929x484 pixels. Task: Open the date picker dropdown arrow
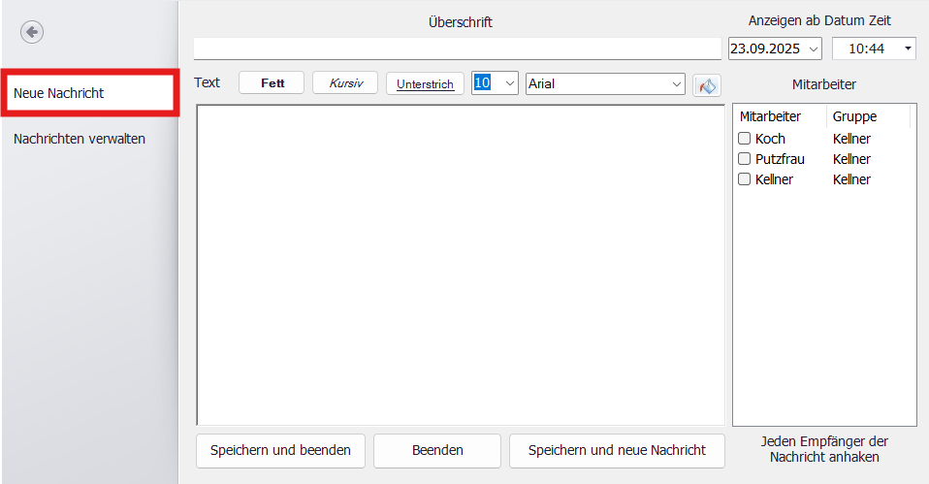[814, 49]
